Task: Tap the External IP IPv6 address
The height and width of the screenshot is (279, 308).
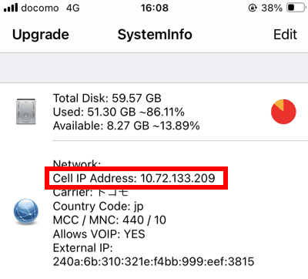Action: click(153, 262)
